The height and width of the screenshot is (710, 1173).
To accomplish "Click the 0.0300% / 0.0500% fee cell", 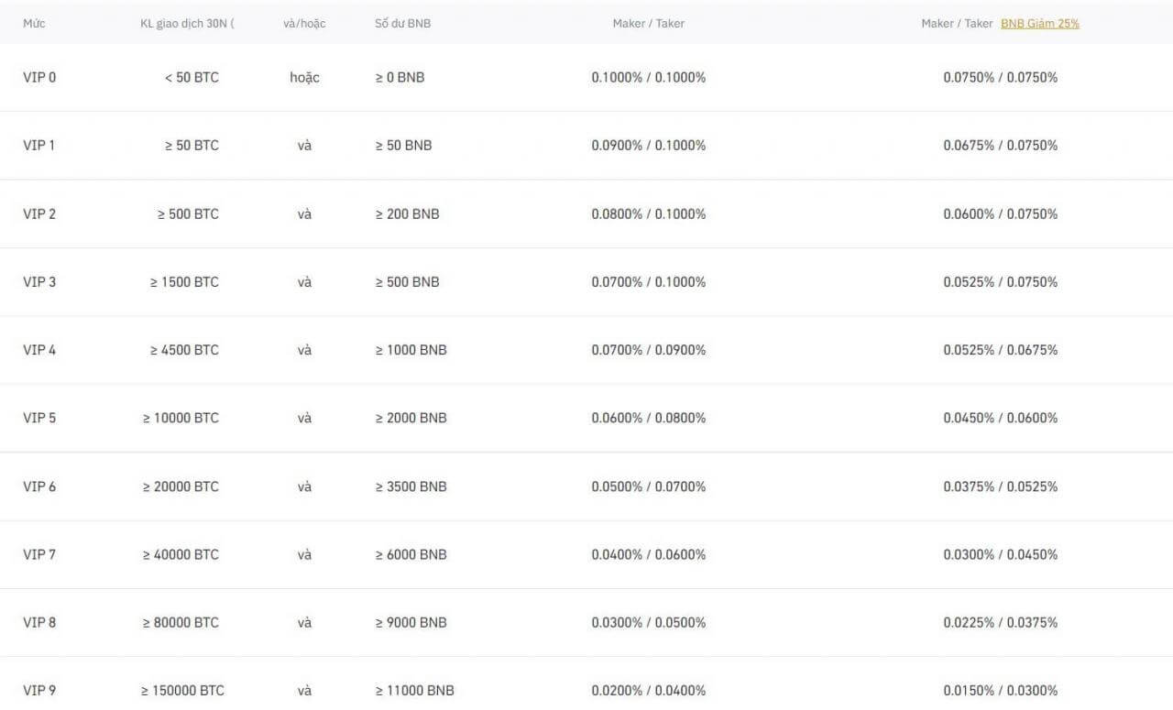I will click(649, 623).
